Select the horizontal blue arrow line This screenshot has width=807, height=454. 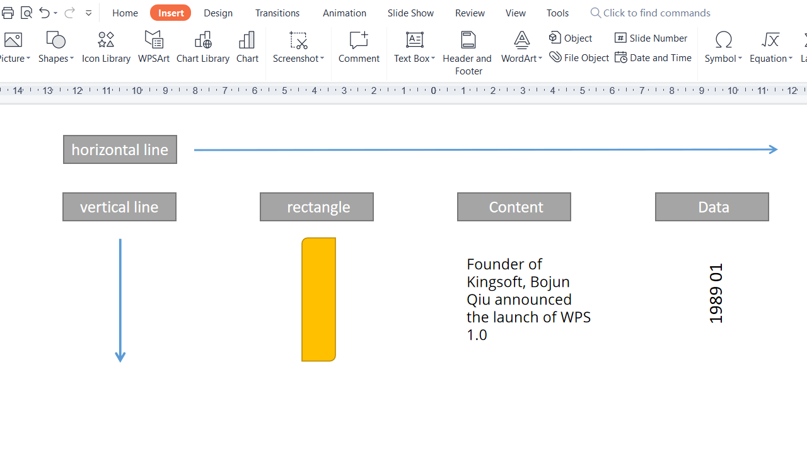[485, 149]
